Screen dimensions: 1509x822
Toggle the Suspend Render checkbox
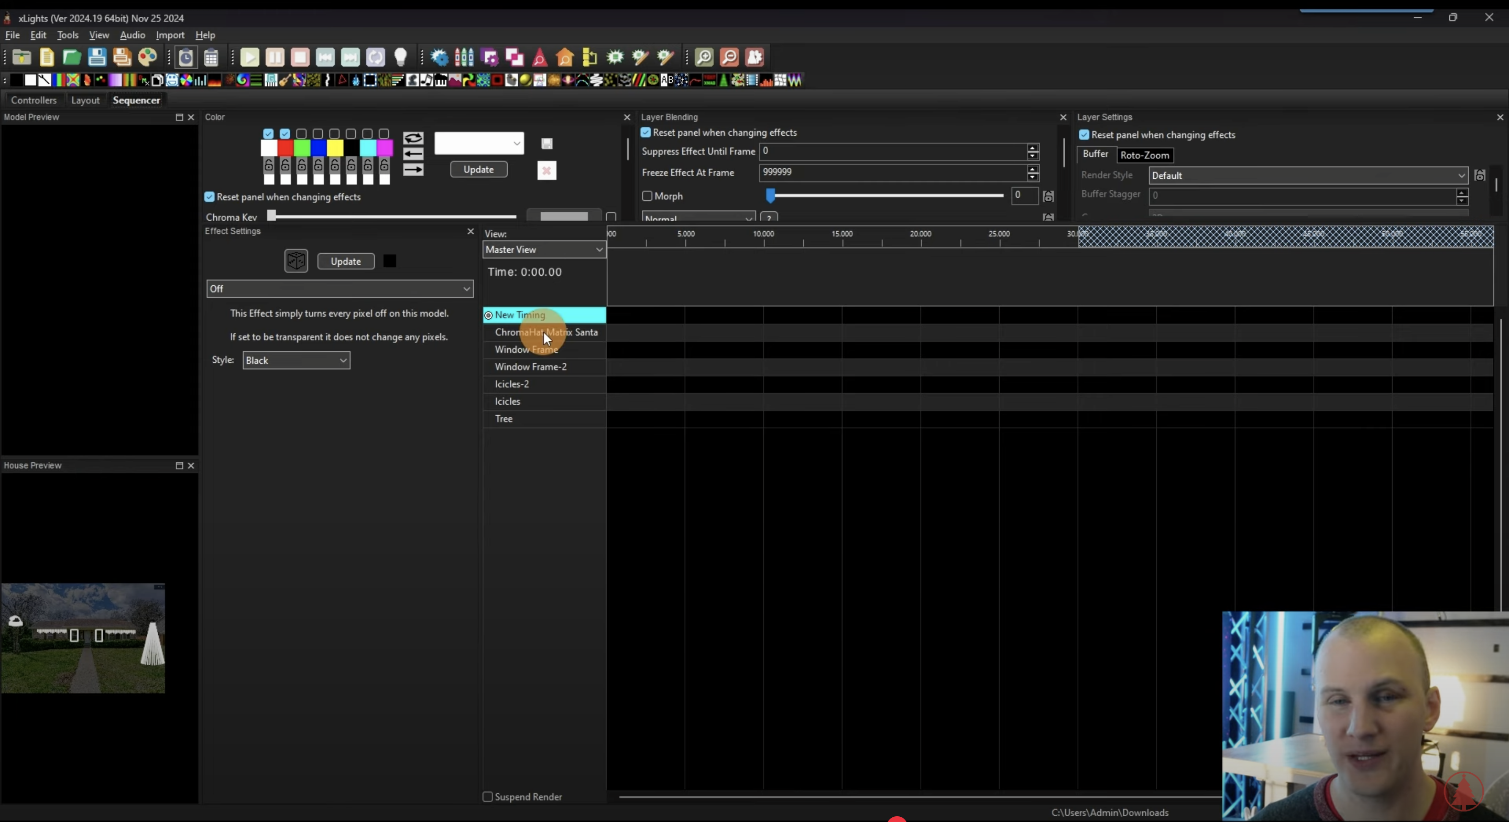(487, 797)
